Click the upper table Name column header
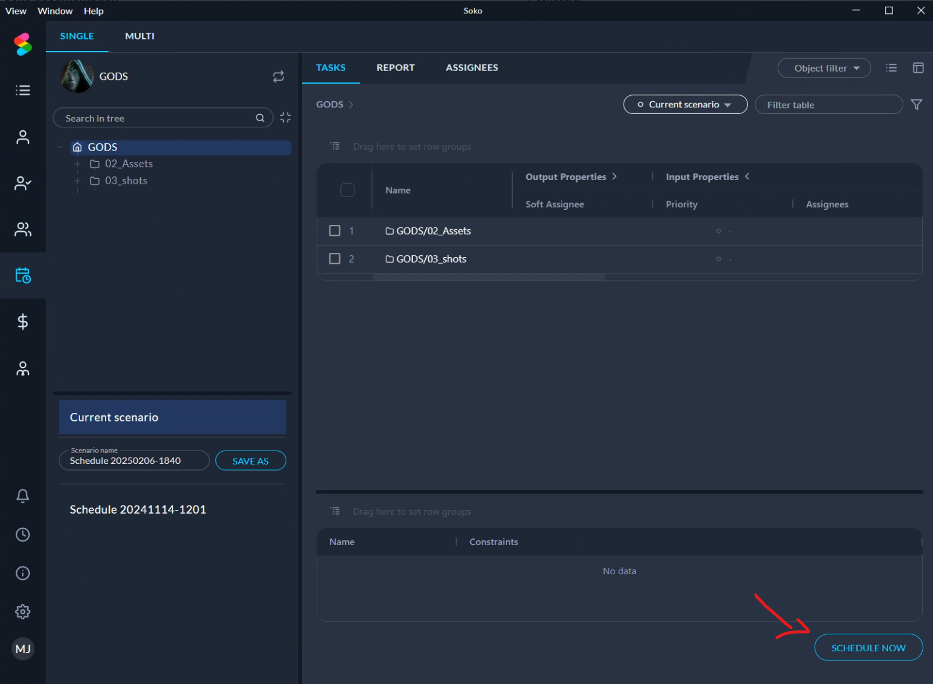 (x=398, y=190)
